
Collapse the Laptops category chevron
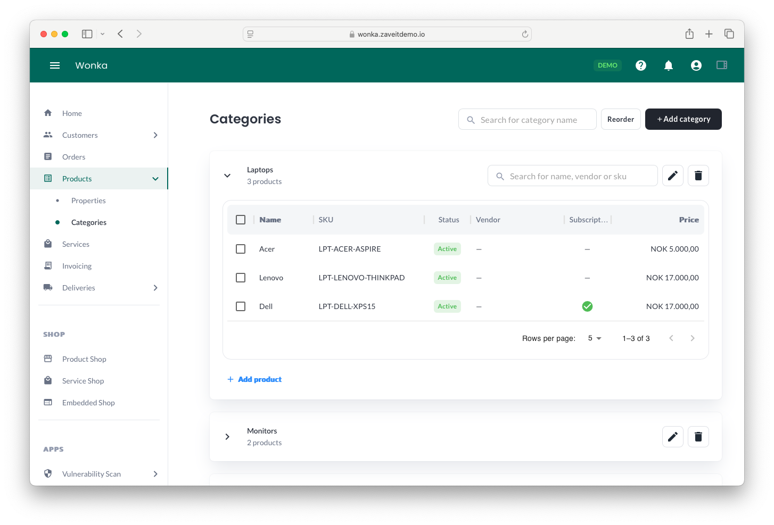click(227, 176)
